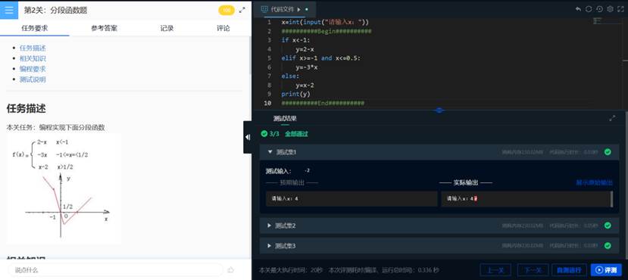Viewport: 628px width, 280px height.
Task: Click code line 1 with input statement
Action: point(325,22)
